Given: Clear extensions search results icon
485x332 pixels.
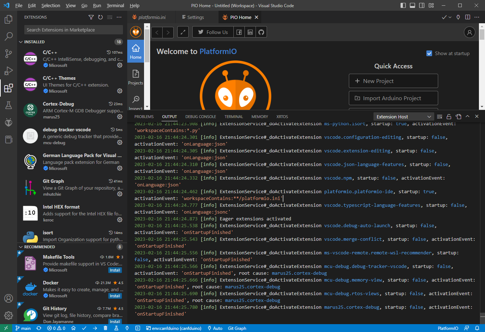Looking at the screenshot, I should coord(110,17).
